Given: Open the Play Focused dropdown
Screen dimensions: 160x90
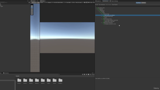Looking at the screenshot, I should (79, 2).
